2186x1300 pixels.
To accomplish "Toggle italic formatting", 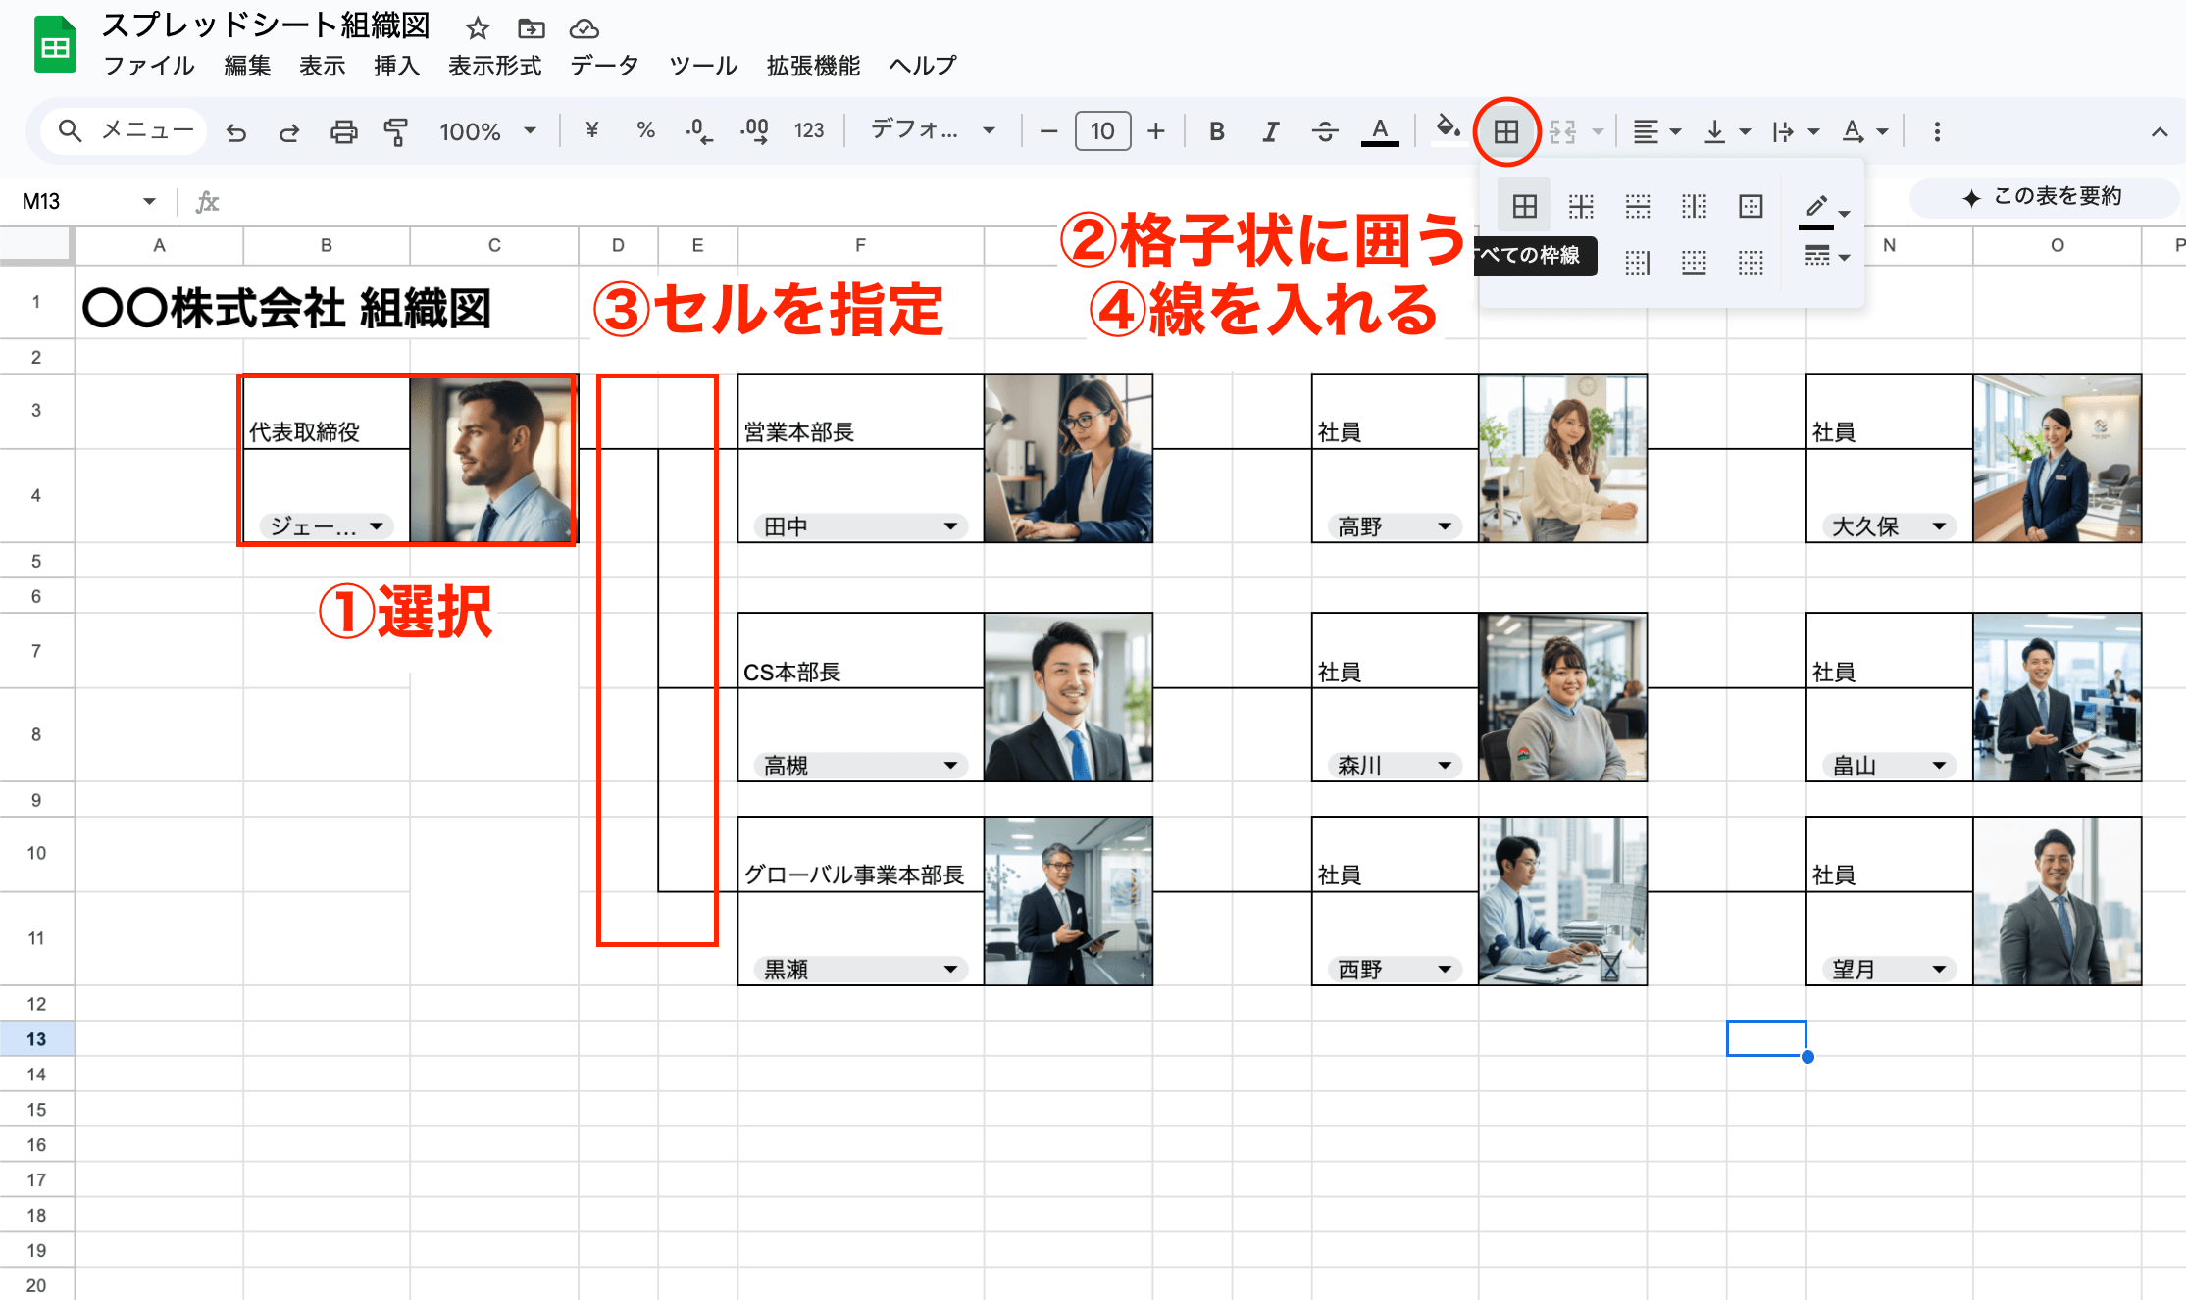I will 1271,130.
